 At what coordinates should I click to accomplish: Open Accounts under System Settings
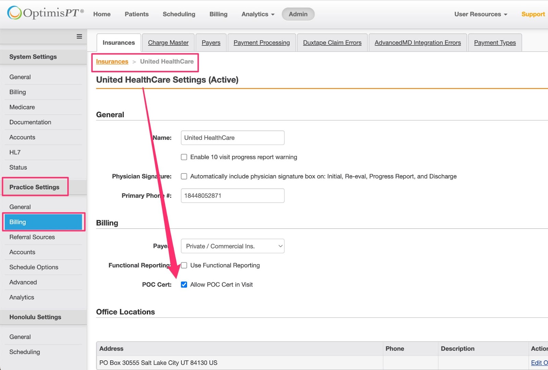click(43, 137)
